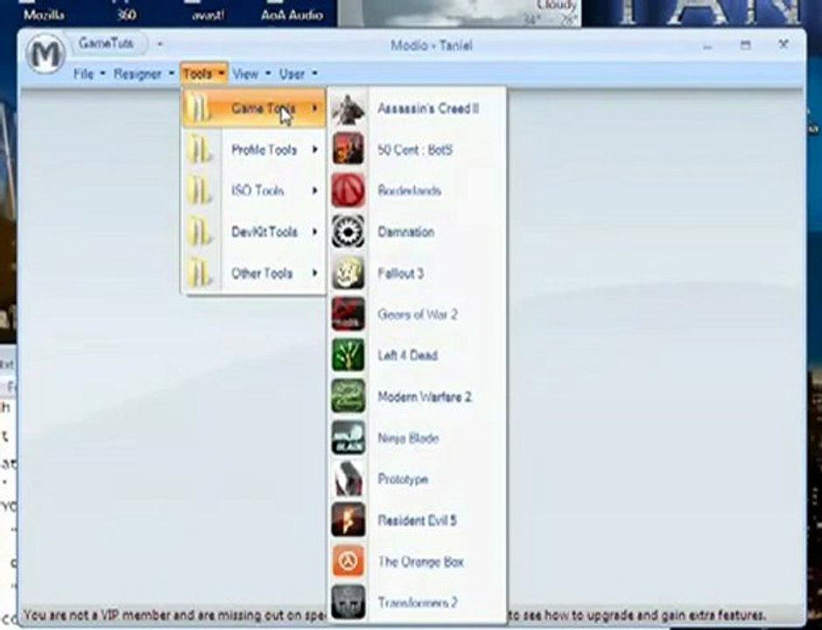Click the Left 4 Dead green hand icon
This screenshot has height=630, width=822.
(348, 355)
